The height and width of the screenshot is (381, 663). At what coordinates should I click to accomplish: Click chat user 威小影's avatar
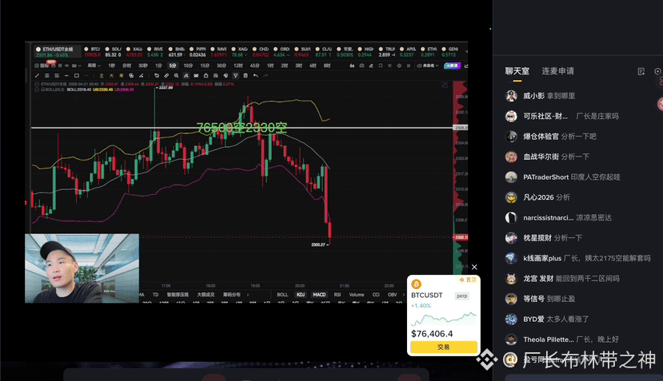pos(511,96)
